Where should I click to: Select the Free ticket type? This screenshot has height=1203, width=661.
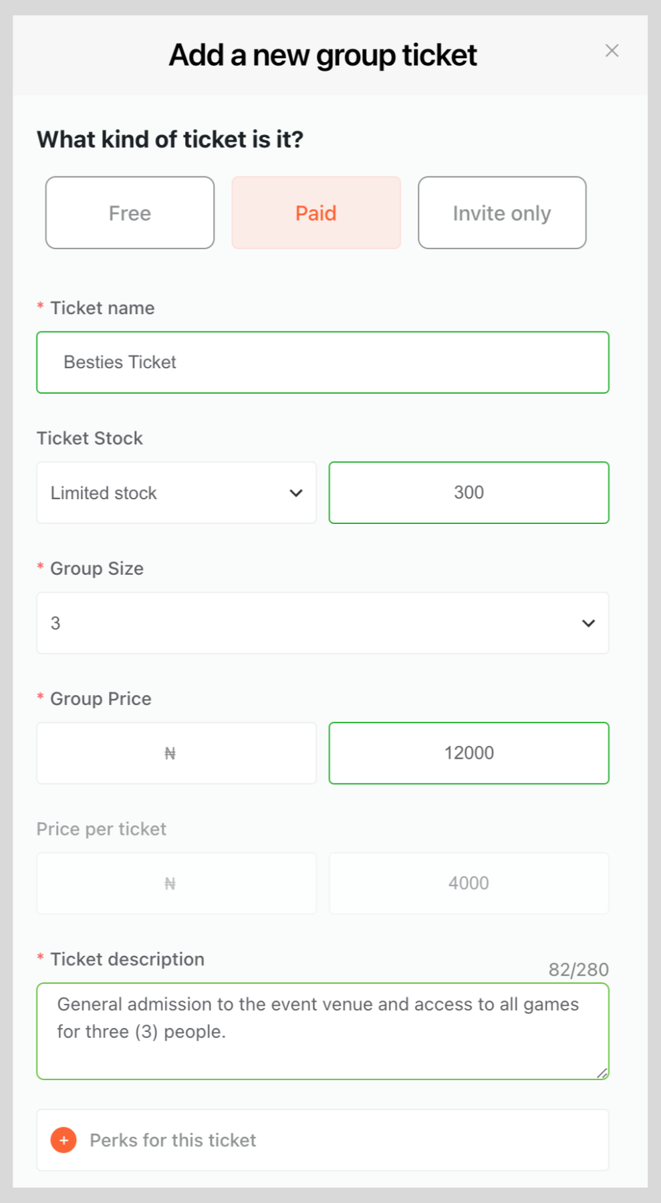[130, 213]
